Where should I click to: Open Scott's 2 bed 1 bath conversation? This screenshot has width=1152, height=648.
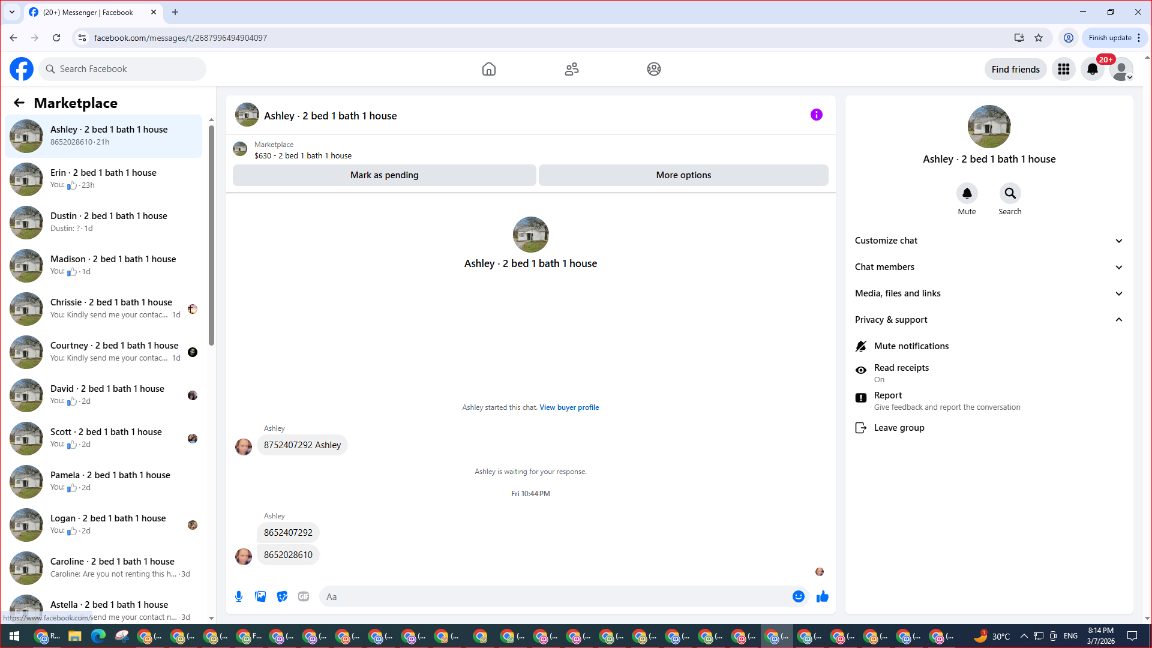point(104,438)
